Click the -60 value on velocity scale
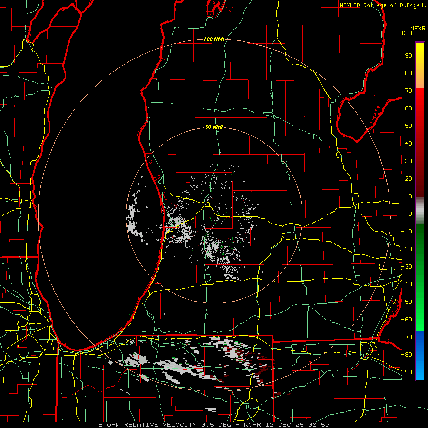The width and height of the screenshot is (428, 428). click(407, 320)
